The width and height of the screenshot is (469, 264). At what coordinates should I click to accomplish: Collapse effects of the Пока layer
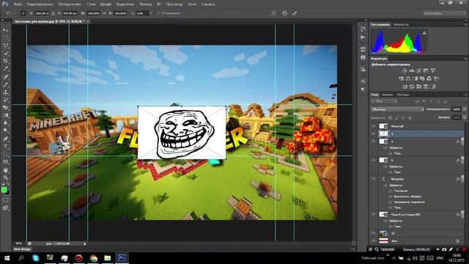tap(463, 215)
